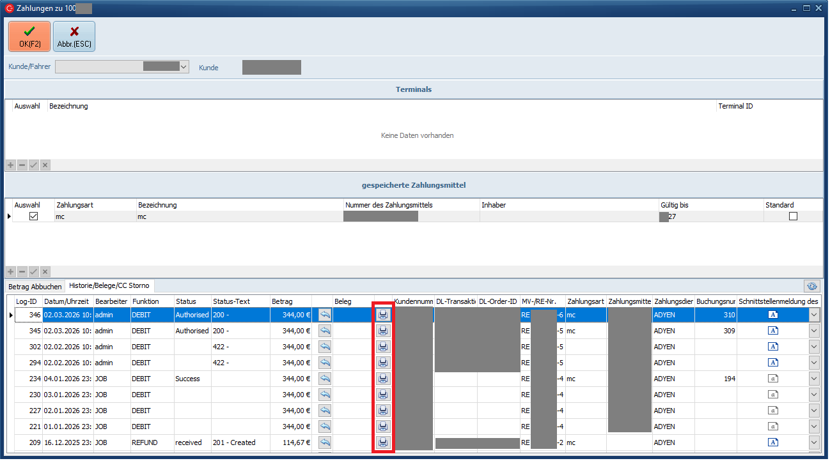Click storno arrow icon in row 234
This screenshot has width=830, height=461.
tap(325, 379)
